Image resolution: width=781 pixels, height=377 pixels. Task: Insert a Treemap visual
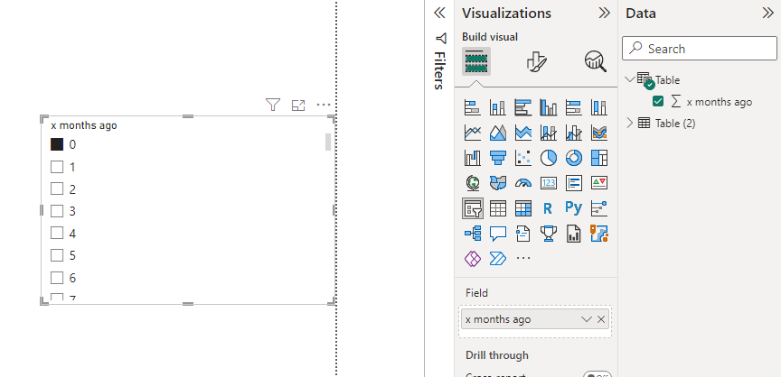click(599, 158)
